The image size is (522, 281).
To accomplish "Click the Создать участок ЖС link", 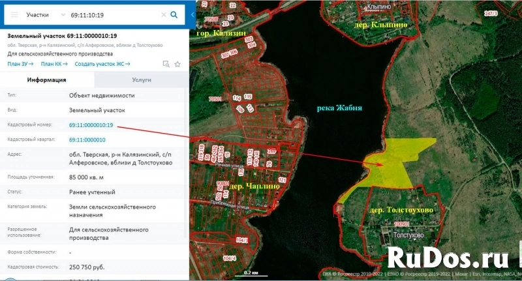I will [x=102, y=64].
